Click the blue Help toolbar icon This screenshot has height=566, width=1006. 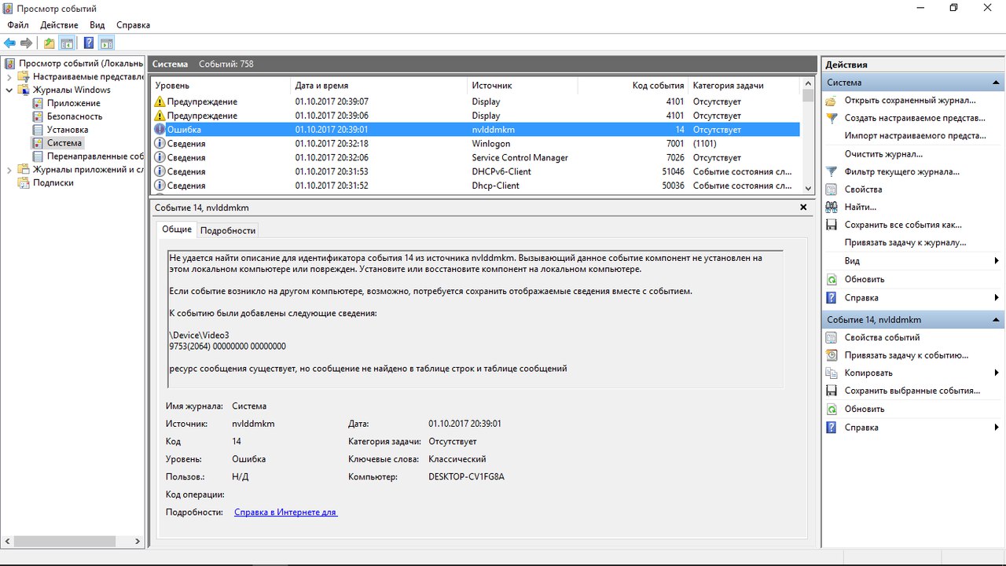89,43
